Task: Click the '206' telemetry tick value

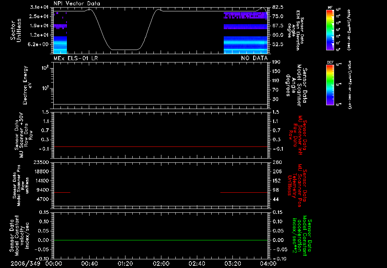Action: pos(277,171)
